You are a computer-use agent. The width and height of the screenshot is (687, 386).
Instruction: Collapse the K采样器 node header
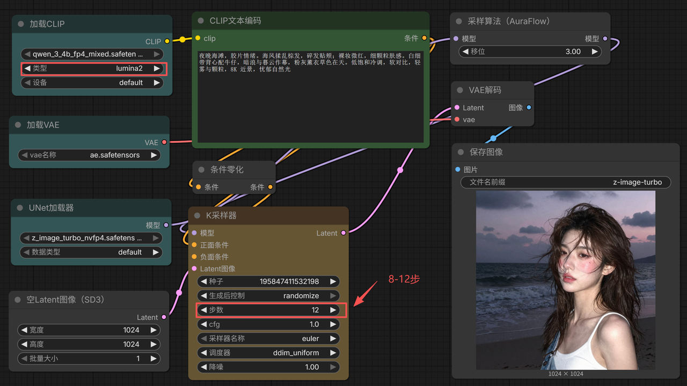pyautogui.click(x=198, y=215)
